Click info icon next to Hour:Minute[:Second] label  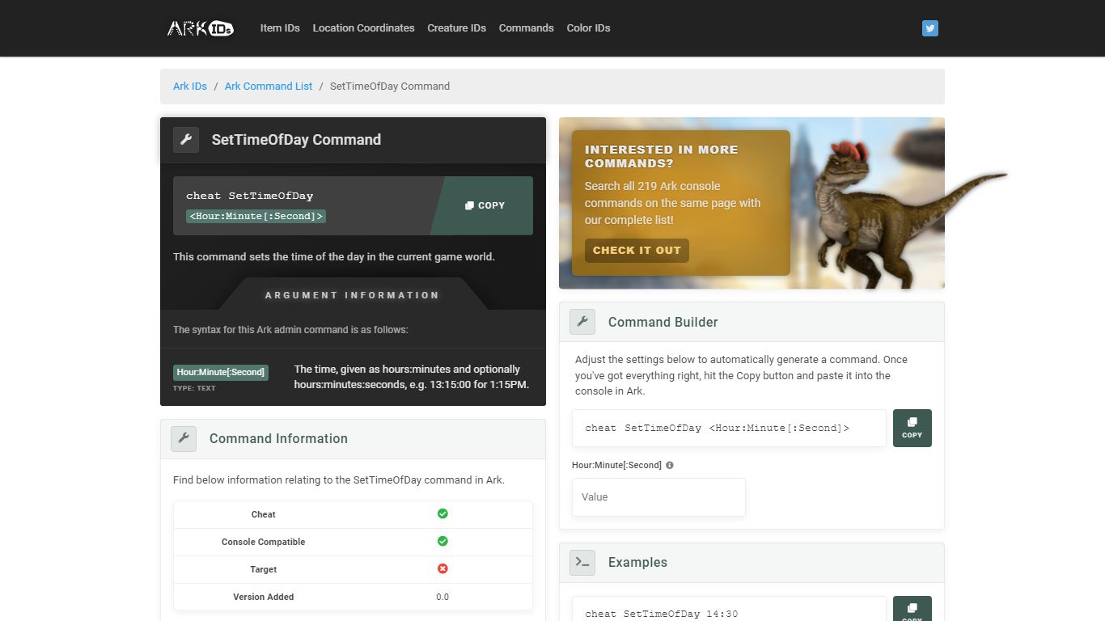(669, 465)
